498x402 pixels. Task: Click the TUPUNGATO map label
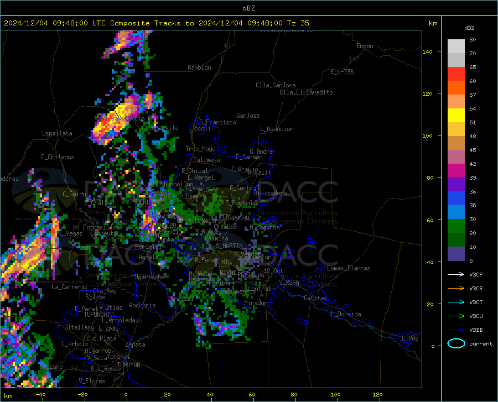[99, 315]
